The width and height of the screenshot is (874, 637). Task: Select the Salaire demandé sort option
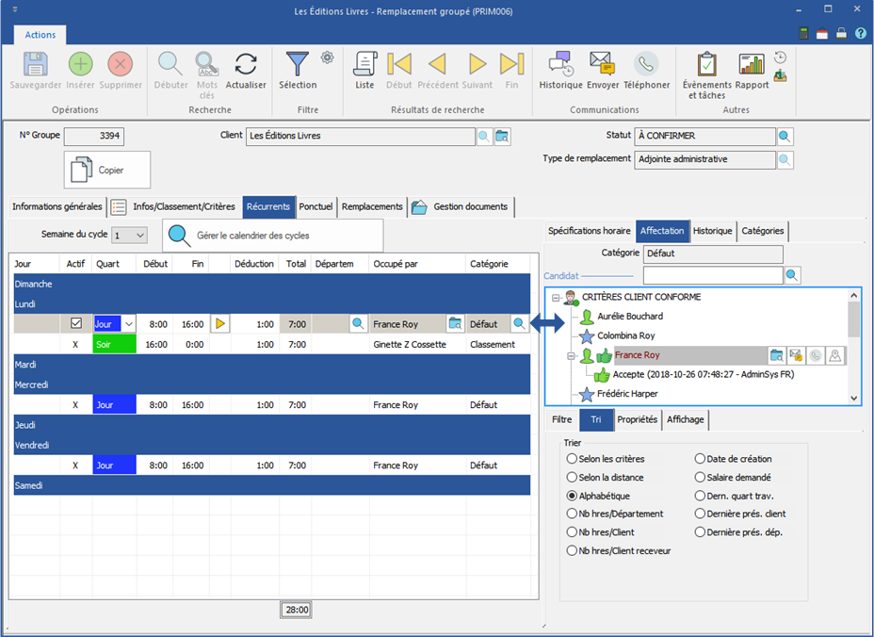pos(733,477)
